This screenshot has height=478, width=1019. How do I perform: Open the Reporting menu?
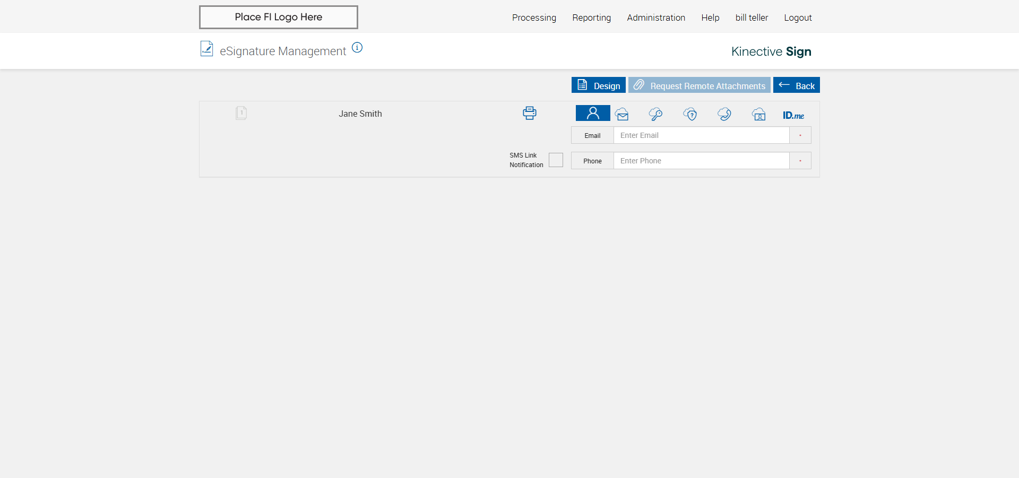(591, 18)
